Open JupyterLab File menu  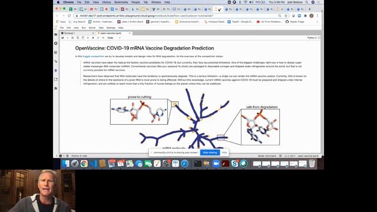pyautogui.click(x=61, y=28)
